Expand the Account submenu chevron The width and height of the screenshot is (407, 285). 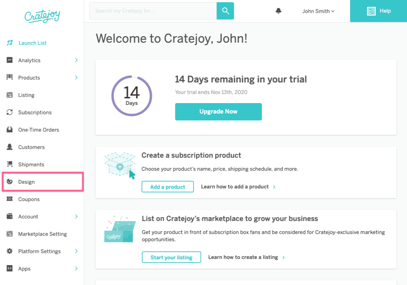tap(76, 216)
